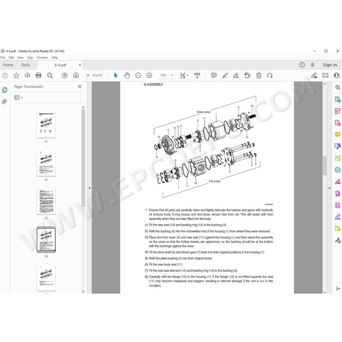Click the stamp tool icon

click(247, 75)
